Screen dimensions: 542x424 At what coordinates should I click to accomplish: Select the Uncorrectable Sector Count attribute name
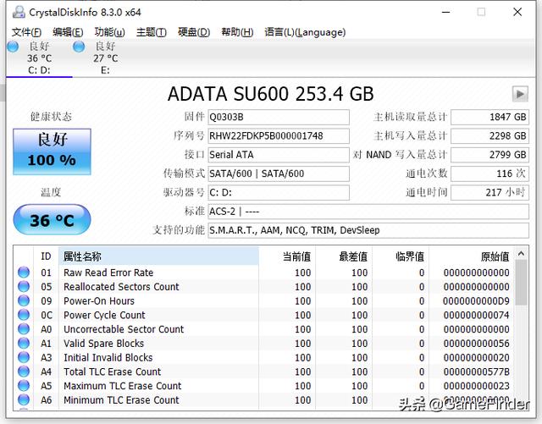pyautogui.click(x=124, y=329)
